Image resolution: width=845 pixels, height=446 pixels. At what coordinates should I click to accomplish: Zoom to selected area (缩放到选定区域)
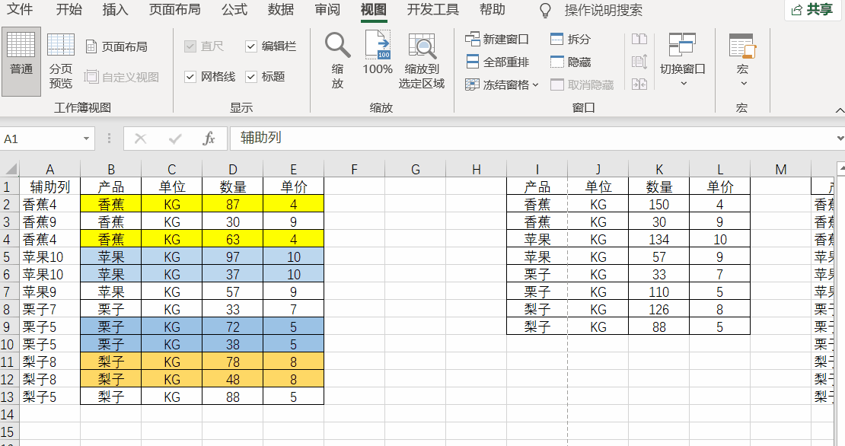[422, 60]
